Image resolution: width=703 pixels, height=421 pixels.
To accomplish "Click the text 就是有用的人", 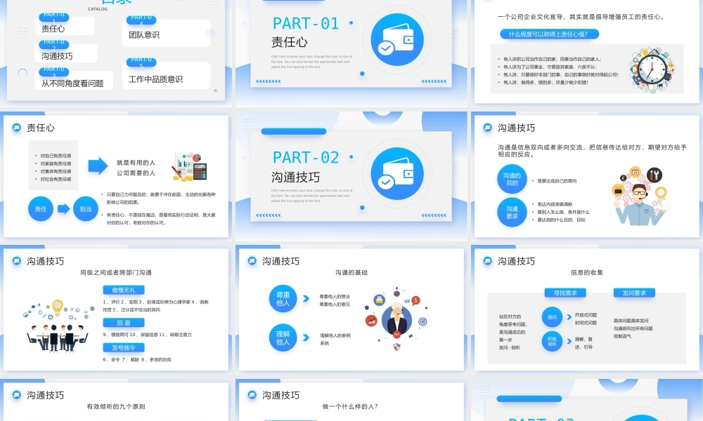I will [x=136, y=163].
